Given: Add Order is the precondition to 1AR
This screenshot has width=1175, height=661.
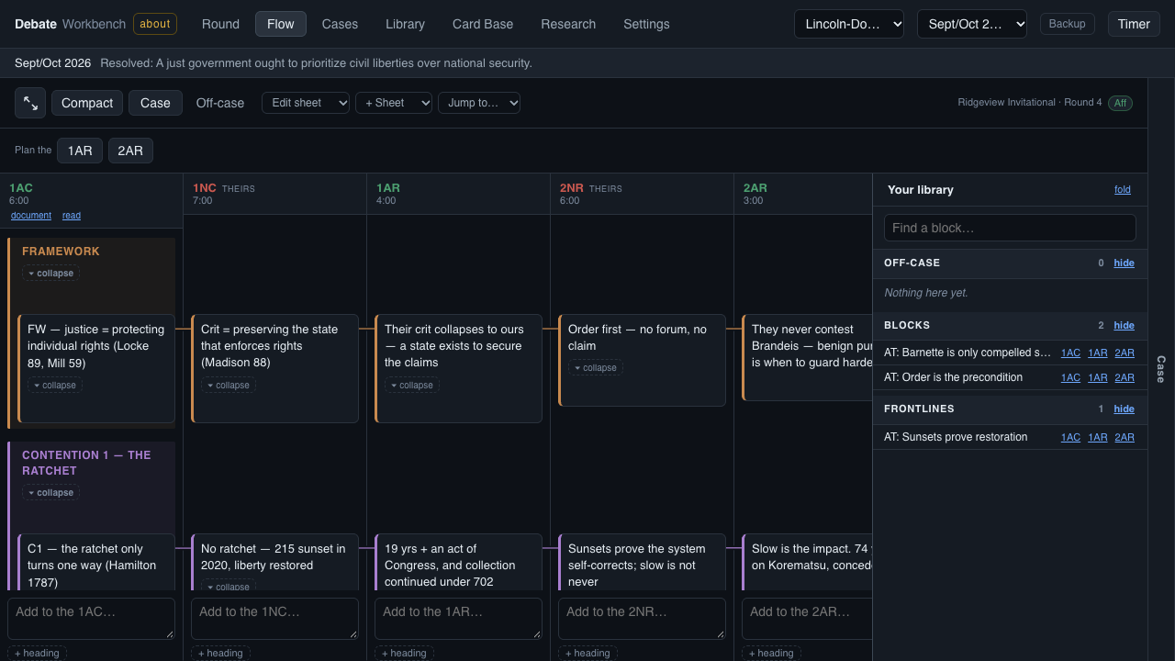Looking at the screenshot, I should point(1098,377).
